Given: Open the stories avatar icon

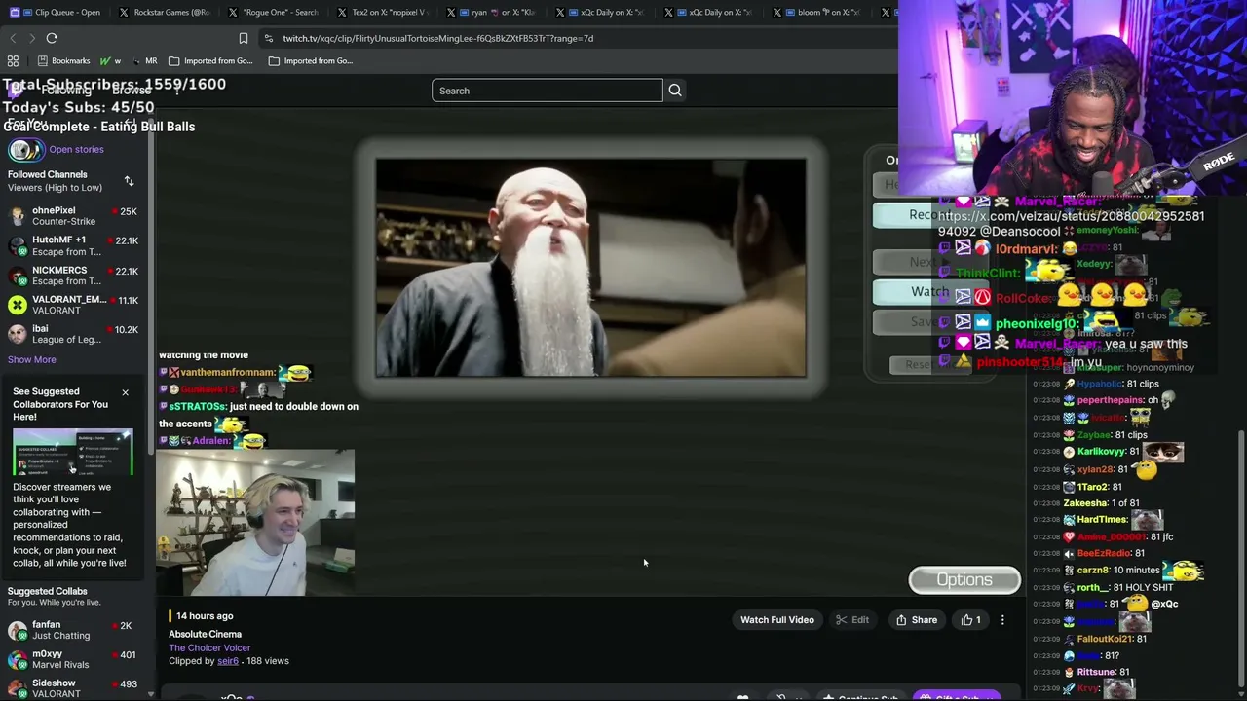Looking at the screenshot, I should point(25,150).
